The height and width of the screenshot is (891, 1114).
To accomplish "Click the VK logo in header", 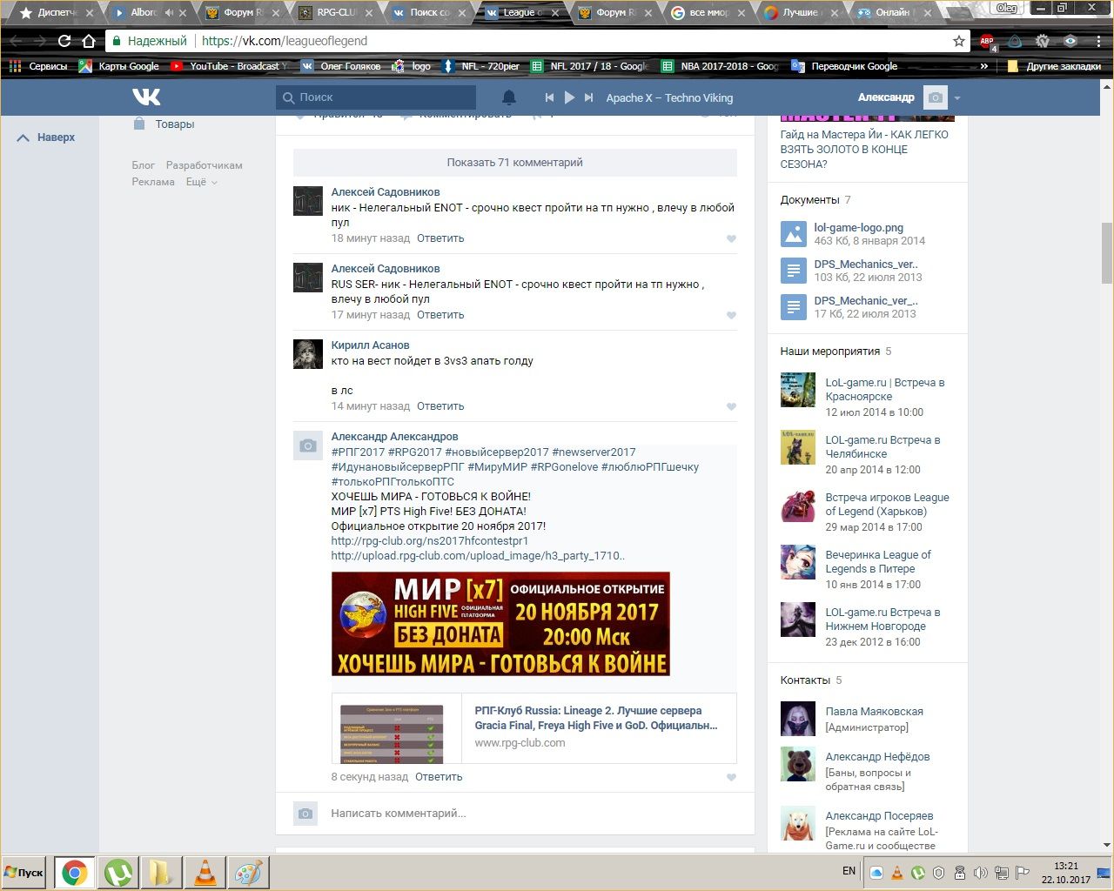I will 146,97.
